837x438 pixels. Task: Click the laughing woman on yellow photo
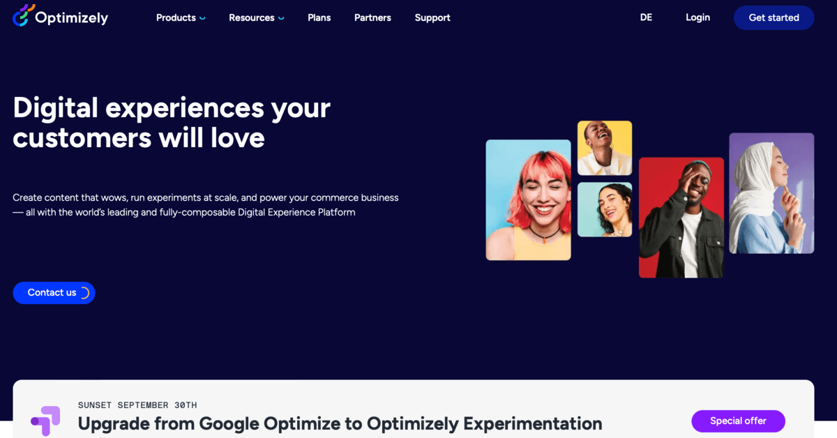tap(605, 148)
